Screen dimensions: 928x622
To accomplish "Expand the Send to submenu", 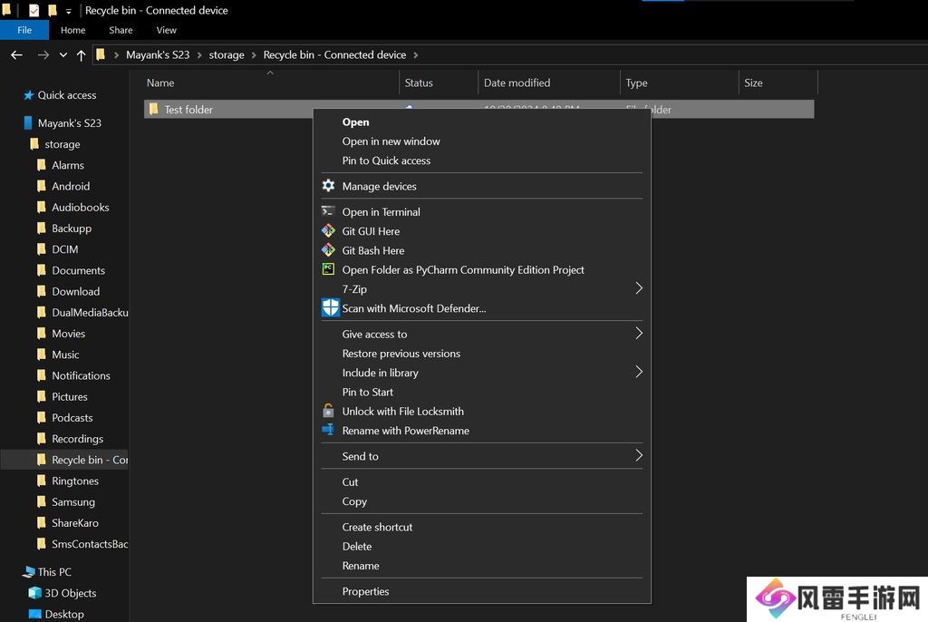I will 638,455.
